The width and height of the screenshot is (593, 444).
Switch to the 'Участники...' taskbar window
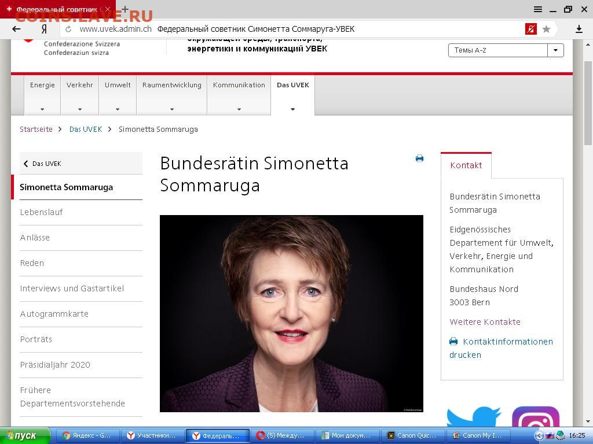tap(153, 436)
